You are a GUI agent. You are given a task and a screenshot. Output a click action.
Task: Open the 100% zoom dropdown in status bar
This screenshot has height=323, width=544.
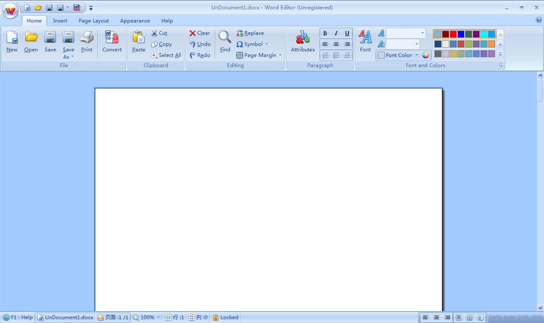(158, 318)
